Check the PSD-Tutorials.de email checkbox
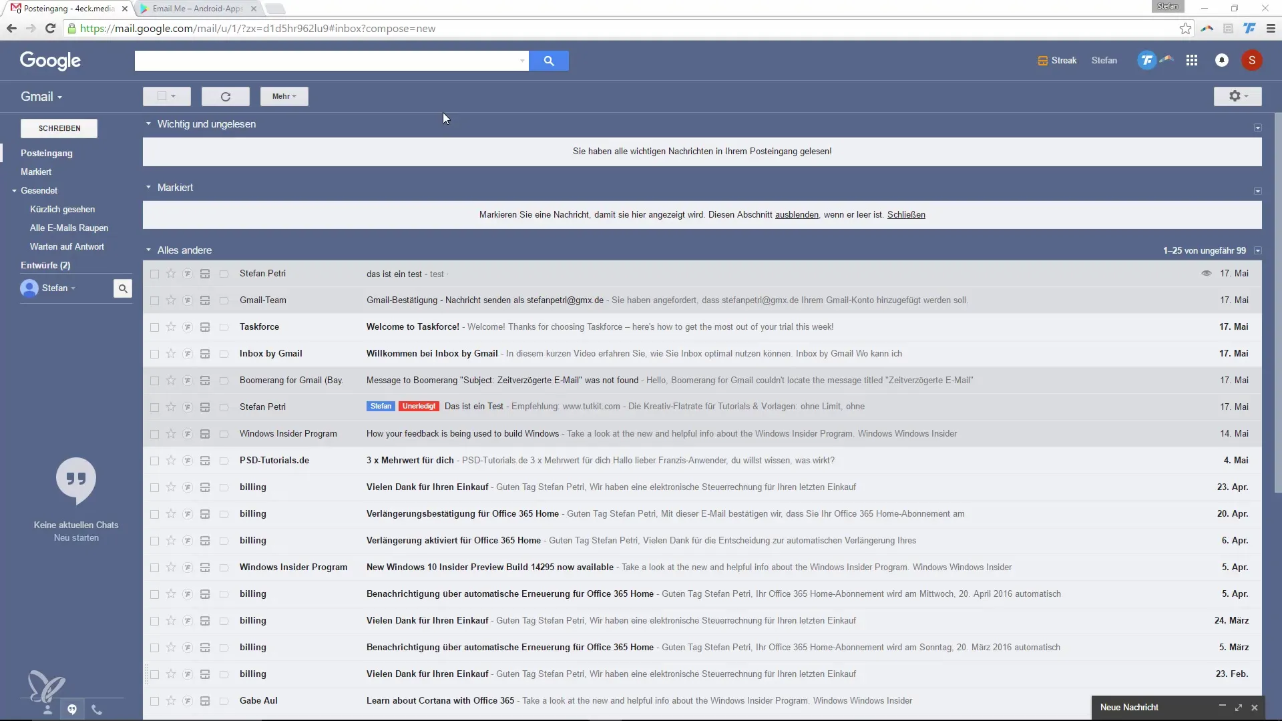This screenshot has width=1282, height=721. click(154, 461)
